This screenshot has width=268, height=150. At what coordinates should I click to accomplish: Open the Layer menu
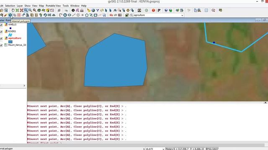pyautogui.click(x=20, y=5)
